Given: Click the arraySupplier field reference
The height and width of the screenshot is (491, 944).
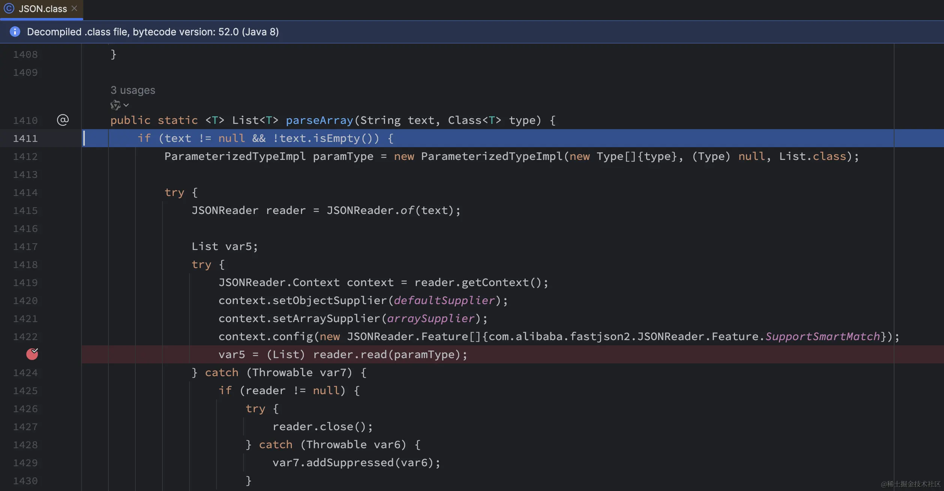Looking at the screenshot, I should pos(431,318).
